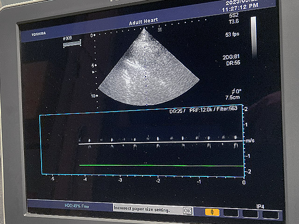
Task: Click the focus position triangle marker
Action: click(x=93, y=72)
